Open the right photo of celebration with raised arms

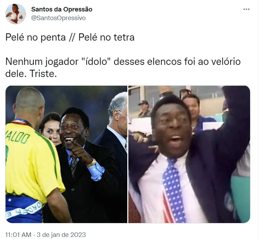189,154
